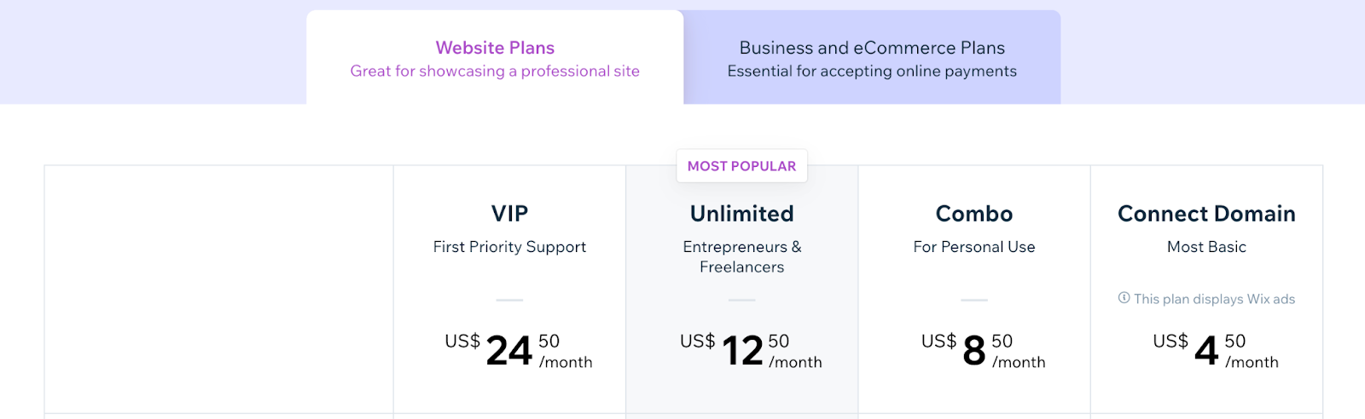Click 'Entrepreneurs & Freelancers' subtitle
The width and height of the screenshot is (1365, 419).
click(x=742, y=256)
